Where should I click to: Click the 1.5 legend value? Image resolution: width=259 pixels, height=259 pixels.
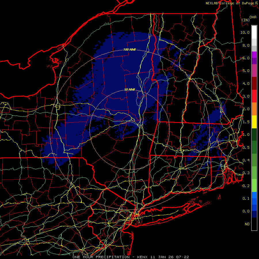(246, 122)
